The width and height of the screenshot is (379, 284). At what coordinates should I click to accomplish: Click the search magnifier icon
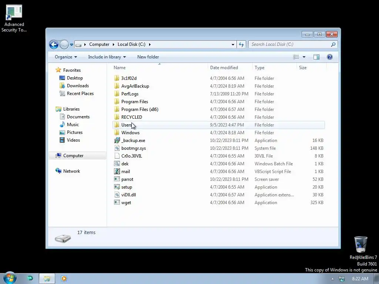[333, 44]
